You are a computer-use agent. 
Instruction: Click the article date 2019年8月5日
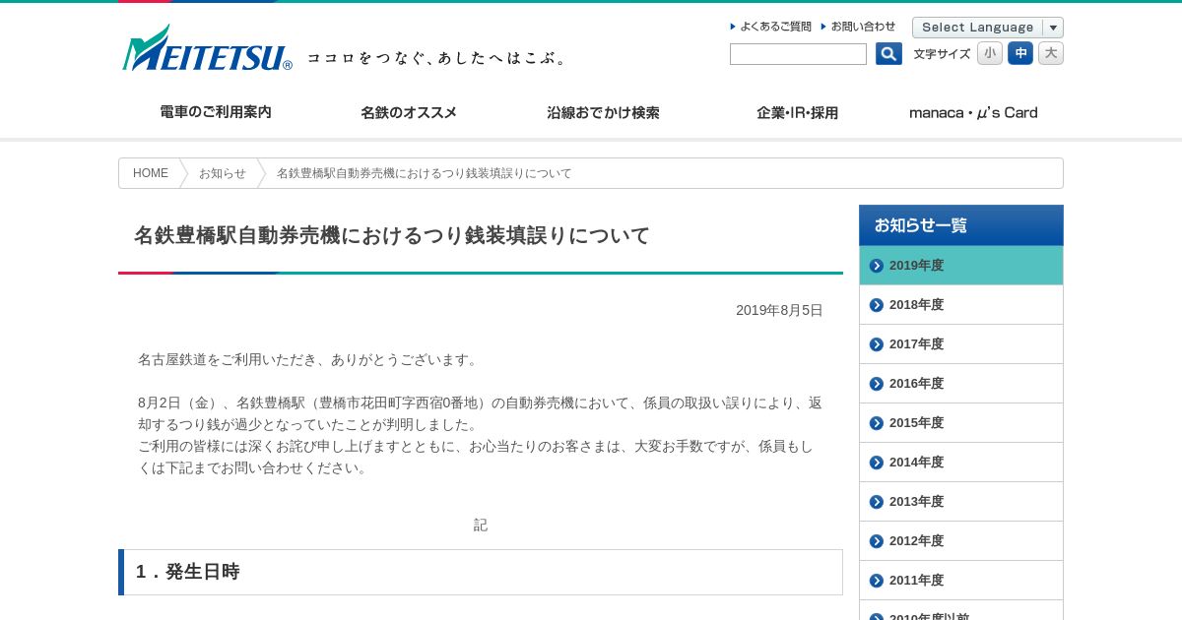point(779,310)
